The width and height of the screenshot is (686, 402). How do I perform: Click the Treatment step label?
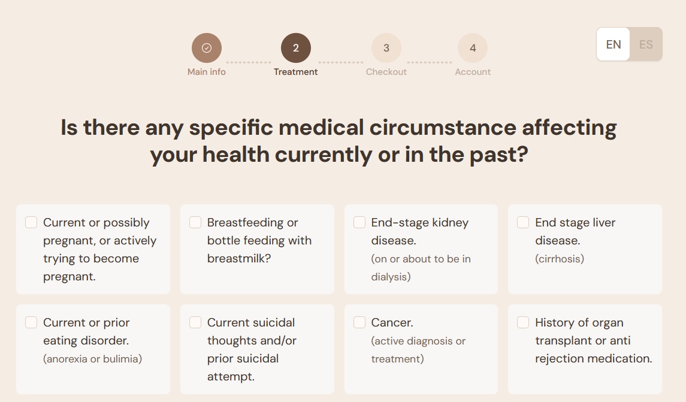pos(296,72)
